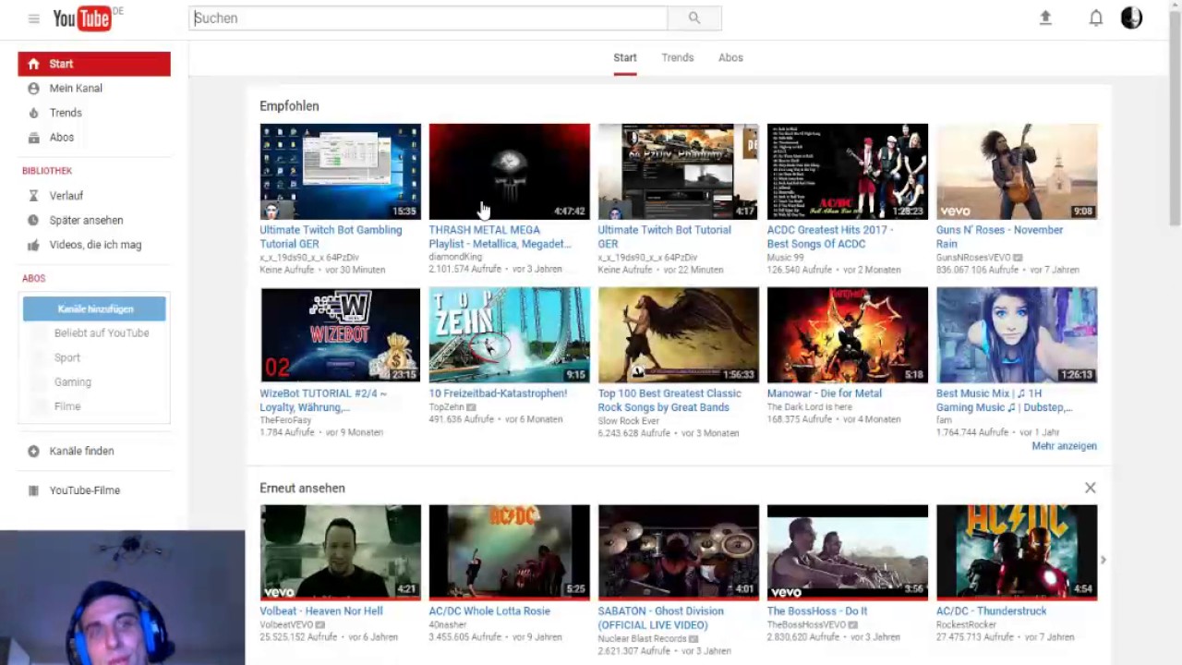Viewport: 1182px width, 665px height.
Task: Click title 'Ultimate Twitch Bot Tutorial GER'
Action: [x=664, y=236]
